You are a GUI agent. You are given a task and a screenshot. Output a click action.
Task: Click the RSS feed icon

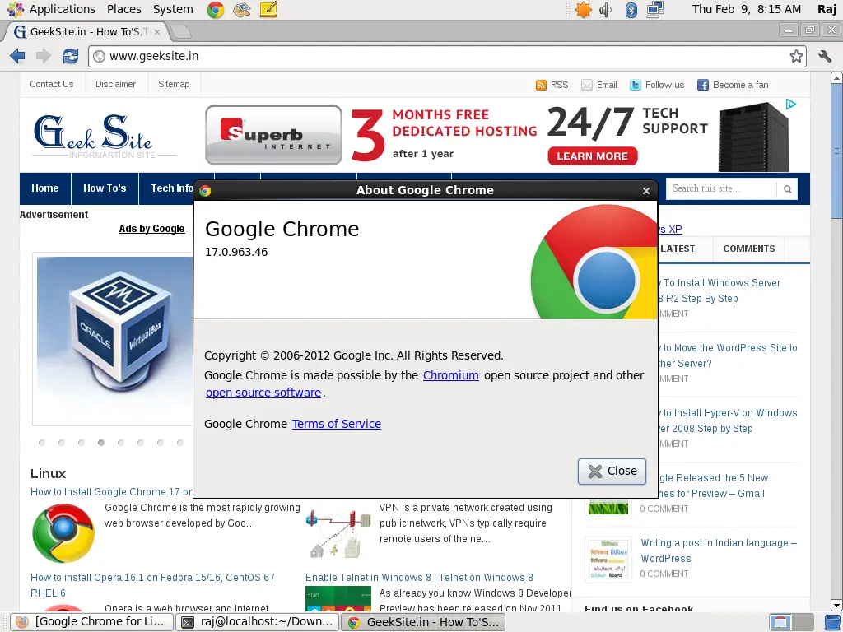coord(541,85)
